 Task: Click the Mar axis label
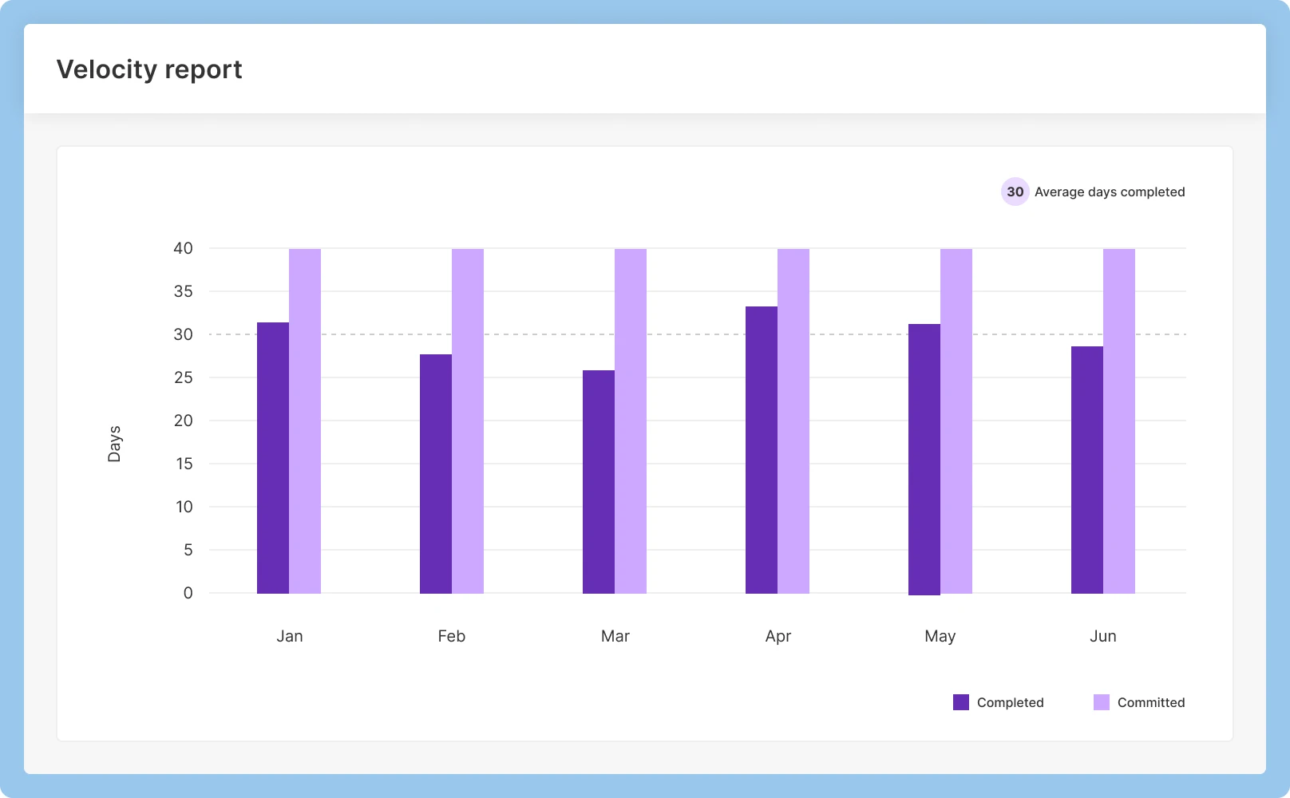(615, 636)
